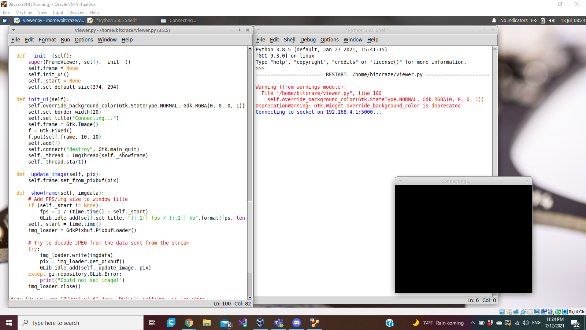The width and height of the screenshot is (586, 330).
Task: Open the Devices menu in the VirtualBox menu bar
Action: click(76, 12)
